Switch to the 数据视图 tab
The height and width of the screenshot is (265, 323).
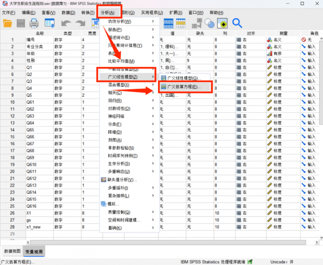point(12,251)
